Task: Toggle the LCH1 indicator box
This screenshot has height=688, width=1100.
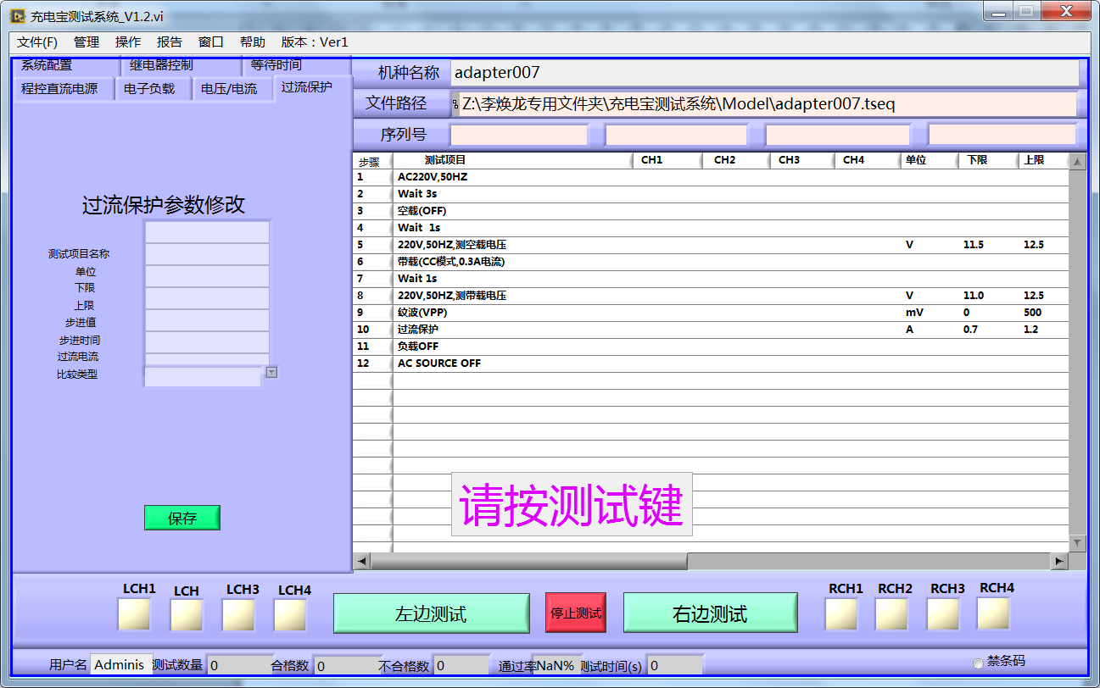Action: click(134, 614)
